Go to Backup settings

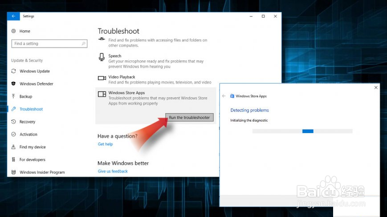(x=26, y=96)
